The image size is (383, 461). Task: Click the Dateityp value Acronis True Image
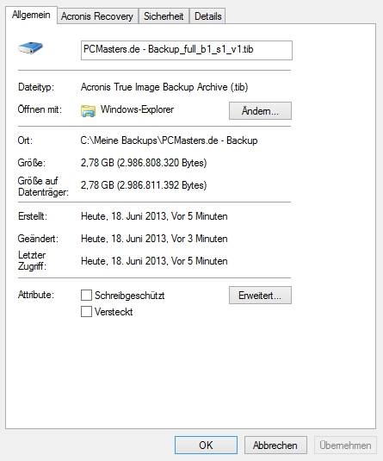164,87
